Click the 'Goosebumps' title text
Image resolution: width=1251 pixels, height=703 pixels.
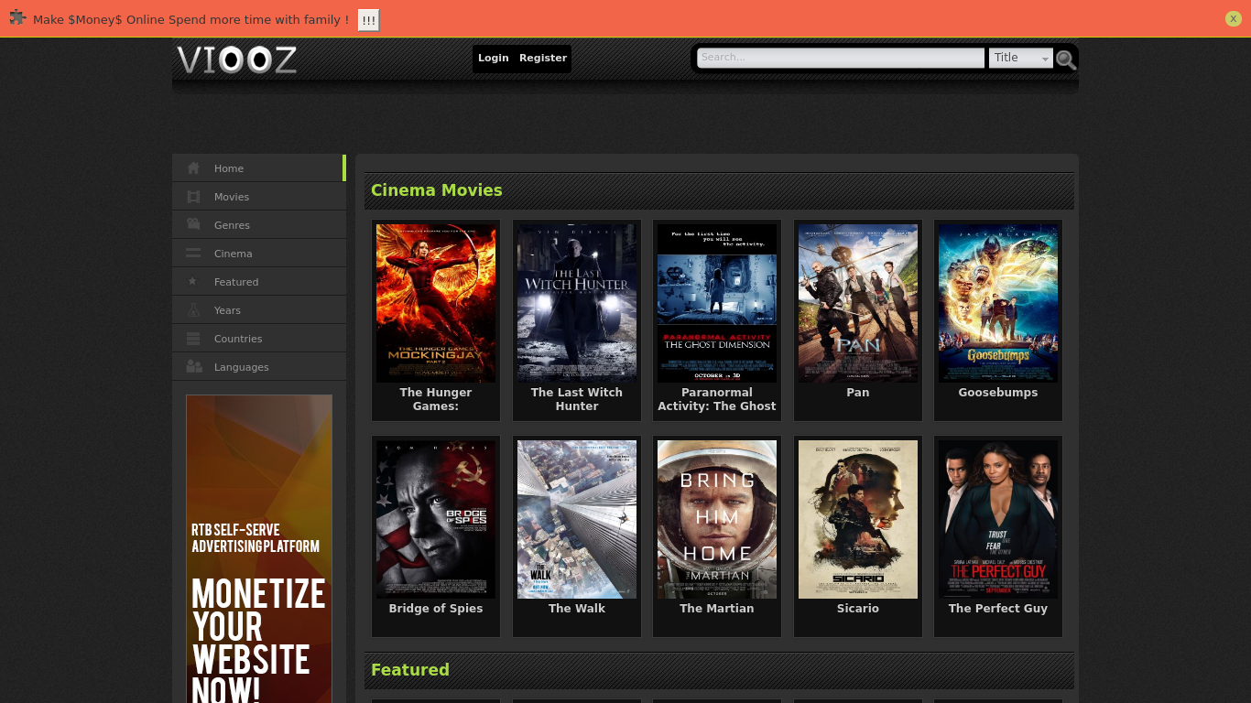[x=998, y=392]
